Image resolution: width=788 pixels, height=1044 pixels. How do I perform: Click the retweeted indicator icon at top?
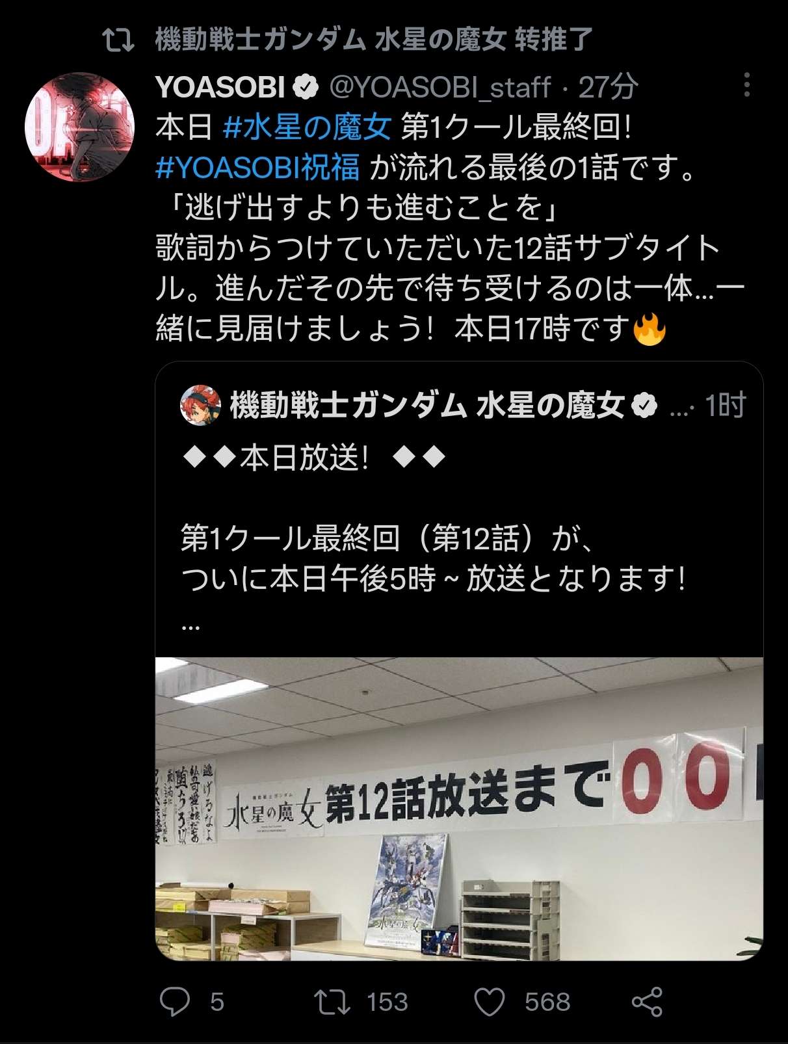[x=118, y=40]
